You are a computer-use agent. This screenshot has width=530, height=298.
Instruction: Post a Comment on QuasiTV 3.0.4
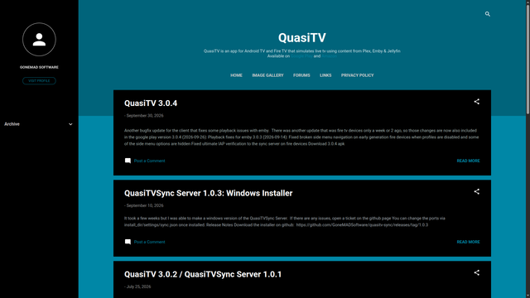tap(149, 161)
